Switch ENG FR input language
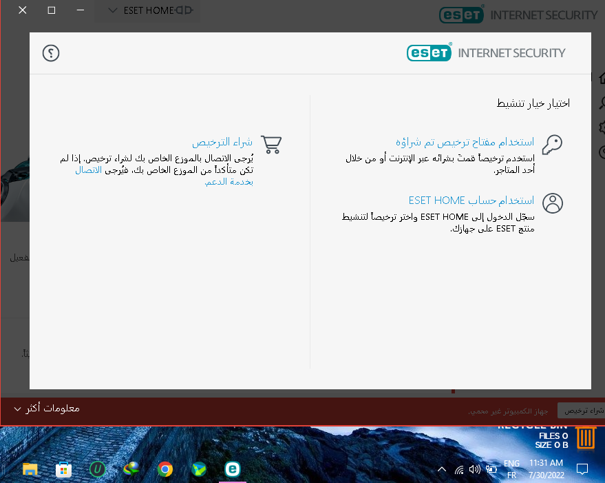 [x=511, y=469]
